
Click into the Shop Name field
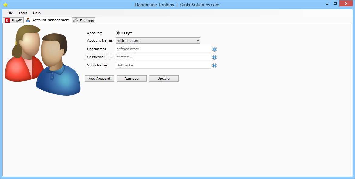(x=163, y=66)
